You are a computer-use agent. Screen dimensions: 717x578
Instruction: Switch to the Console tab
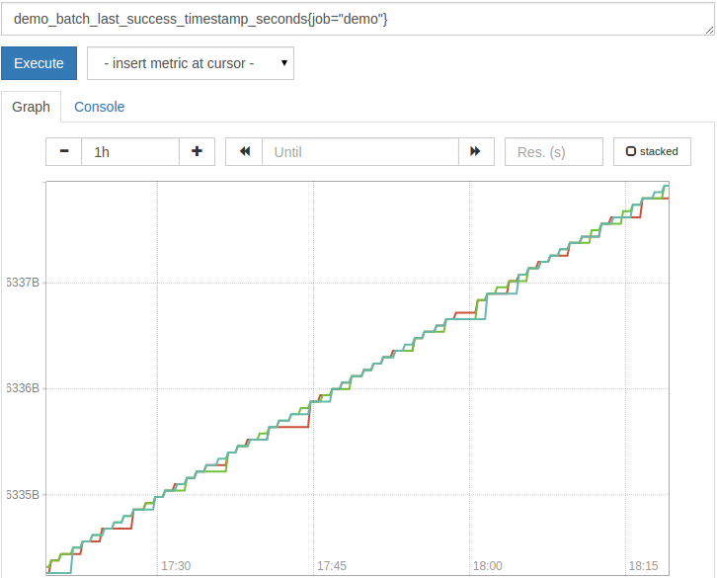99,107
